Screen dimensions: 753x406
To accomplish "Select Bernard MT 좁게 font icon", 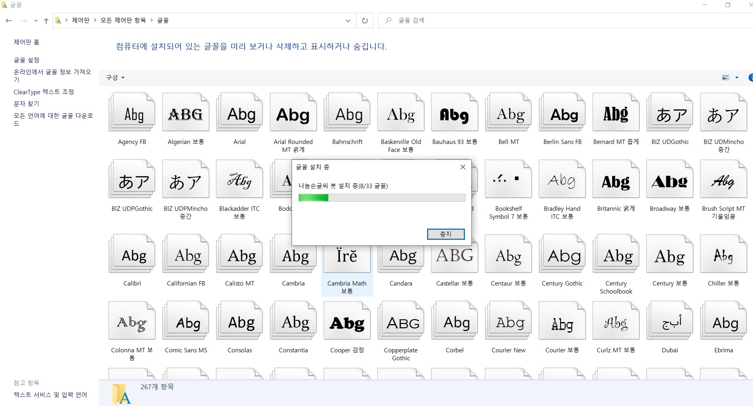I will pyautogui.click(x=616, y=112).
